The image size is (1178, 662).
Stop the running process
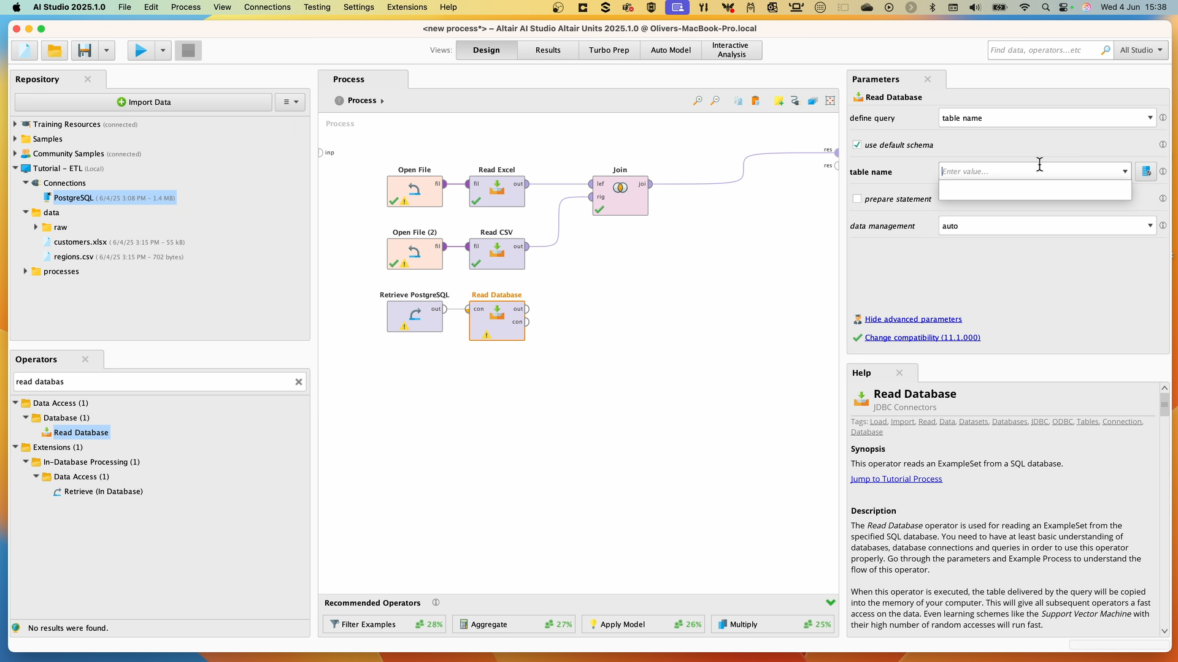click(x=188, y=50)
